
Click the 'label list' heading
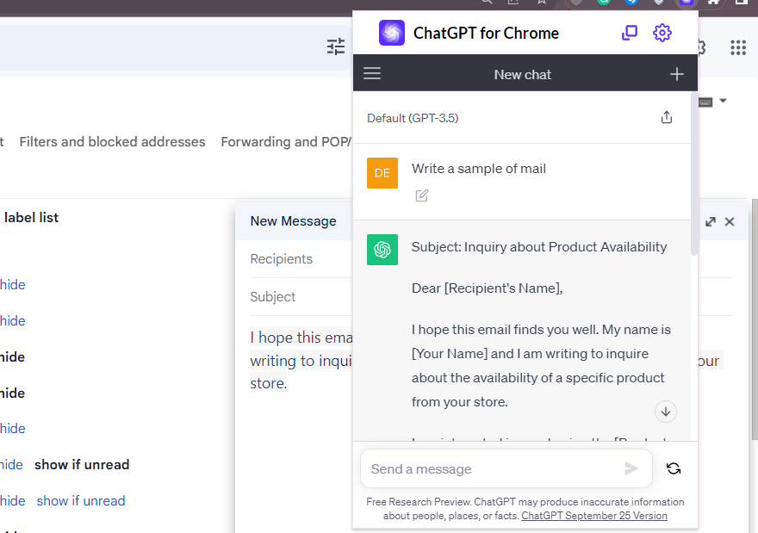[x=31, y=218]
